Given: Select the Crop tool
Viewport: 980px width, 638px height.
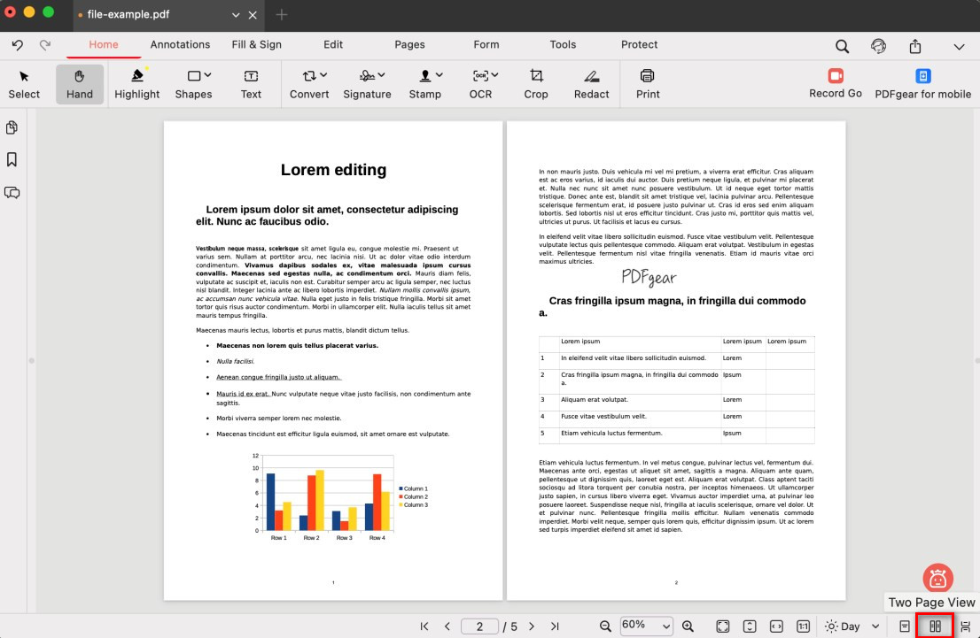Looking at the screenshot, I should click(x=536, y=84).
